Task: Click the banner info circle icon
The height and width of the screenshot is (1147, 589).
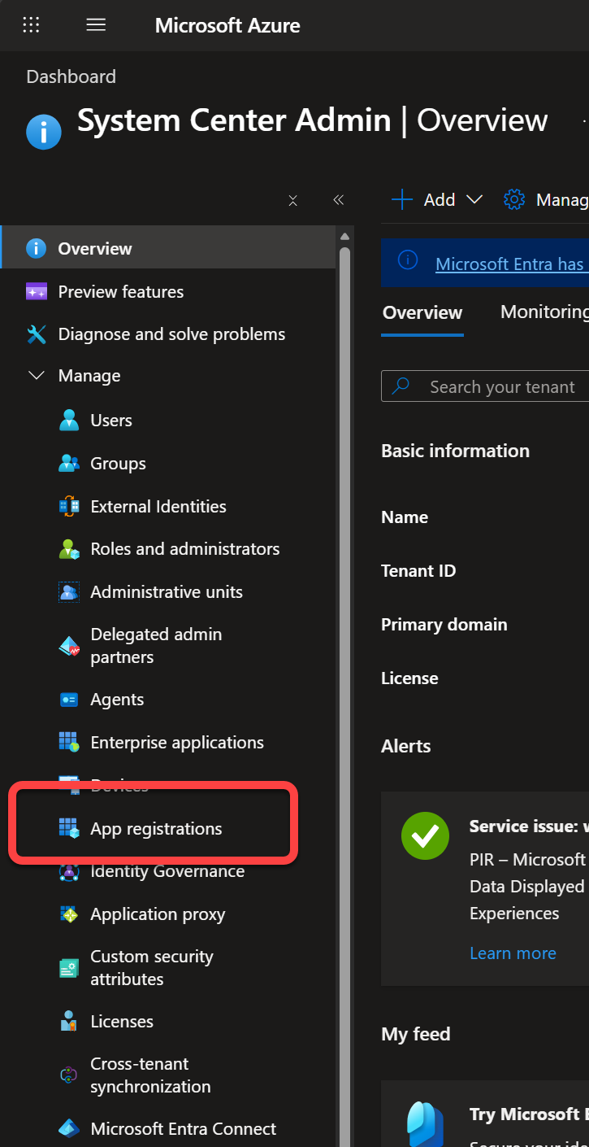Action: [408, 260]
